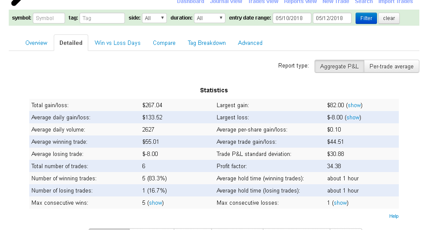Switch to the Compare tab

164,43
